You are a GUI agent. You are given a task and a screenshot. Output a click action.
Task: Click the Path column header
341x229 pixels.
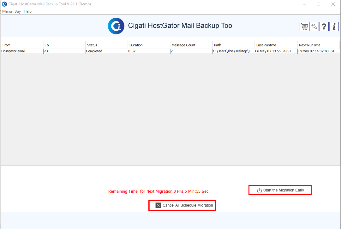[234, 45]
